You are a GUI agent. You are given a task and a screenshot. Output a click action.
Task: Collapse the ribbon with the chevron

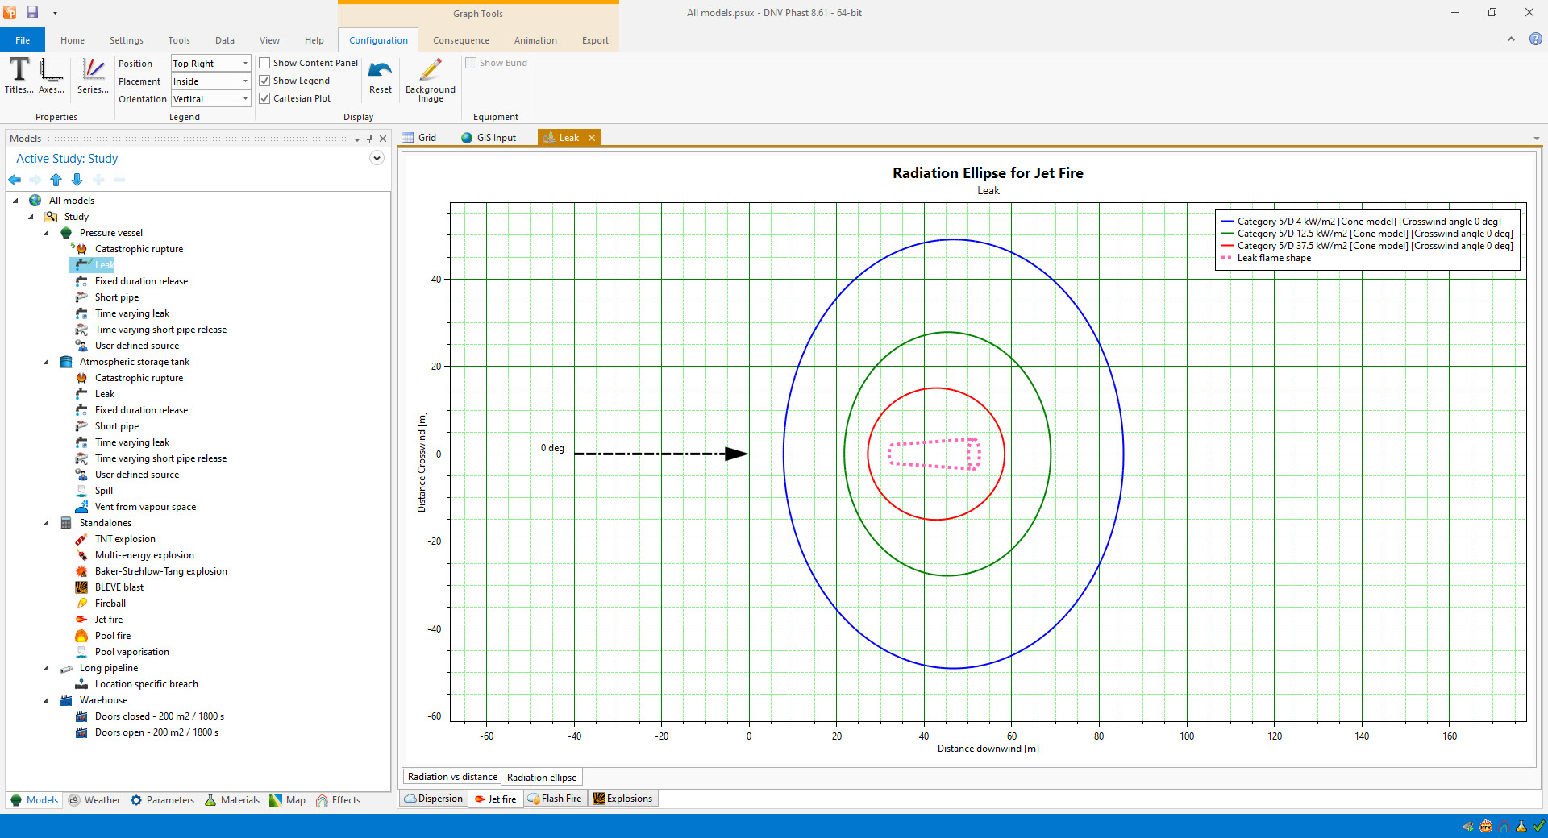pyautogui.click(x=1511, y=39)
